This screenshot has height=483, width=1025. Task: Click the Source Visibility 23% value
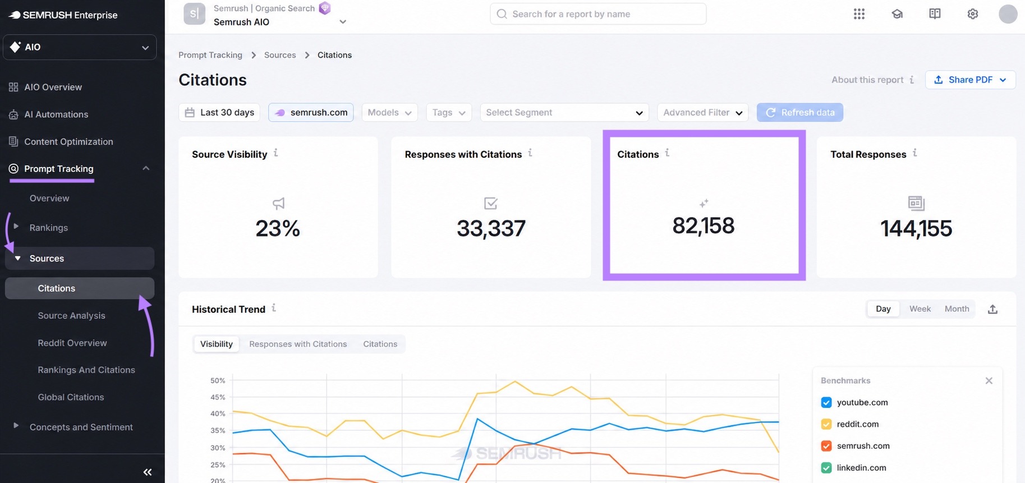click(278, 228)
